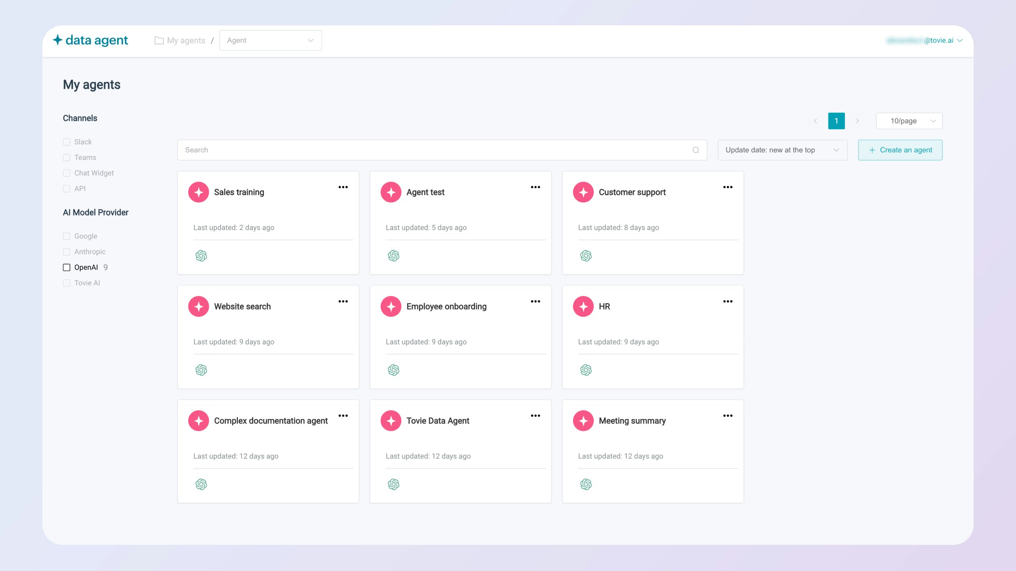Select page 1 in pagination
Screen dimensions: 1016x571
pos(836,121)
